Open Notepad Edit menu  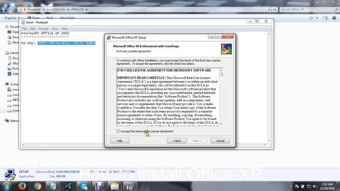tap(32, 29)
